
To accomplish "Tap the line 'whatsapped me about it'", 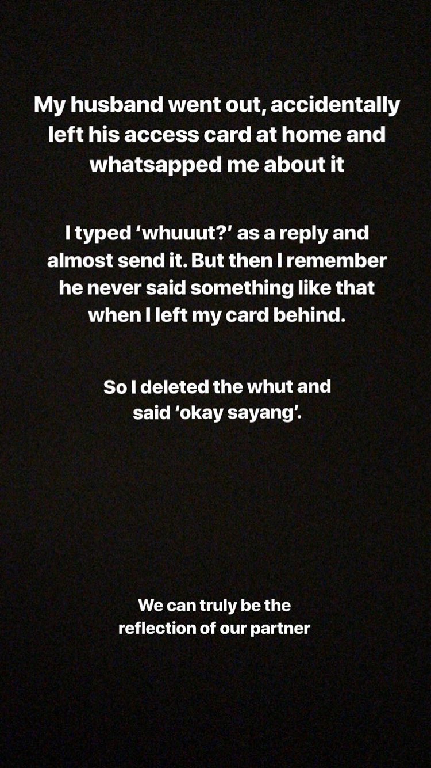I will [217, 165].
